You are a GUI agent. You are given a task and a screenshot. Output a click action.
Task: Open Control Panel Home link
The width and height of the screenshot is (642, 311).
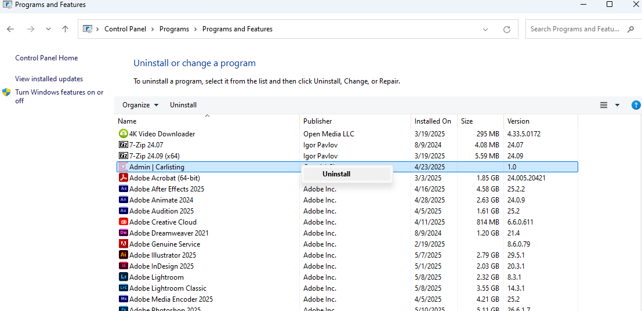tap(46, 58)
